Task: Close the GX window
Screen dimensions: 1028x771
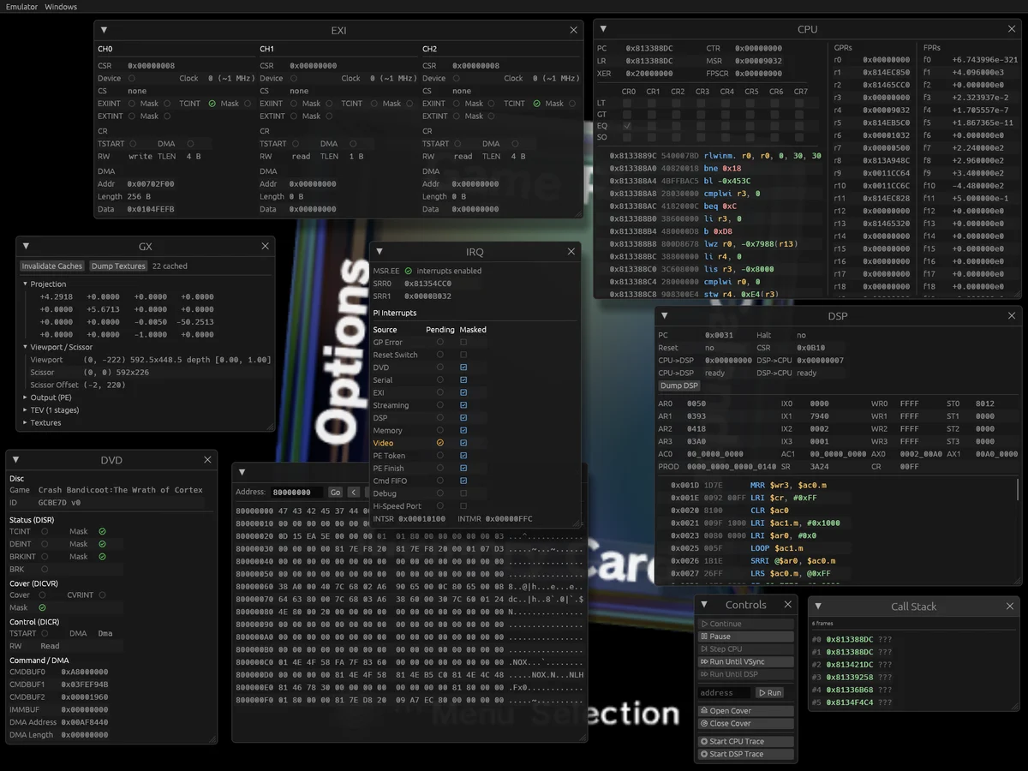Action: [265, 246]
